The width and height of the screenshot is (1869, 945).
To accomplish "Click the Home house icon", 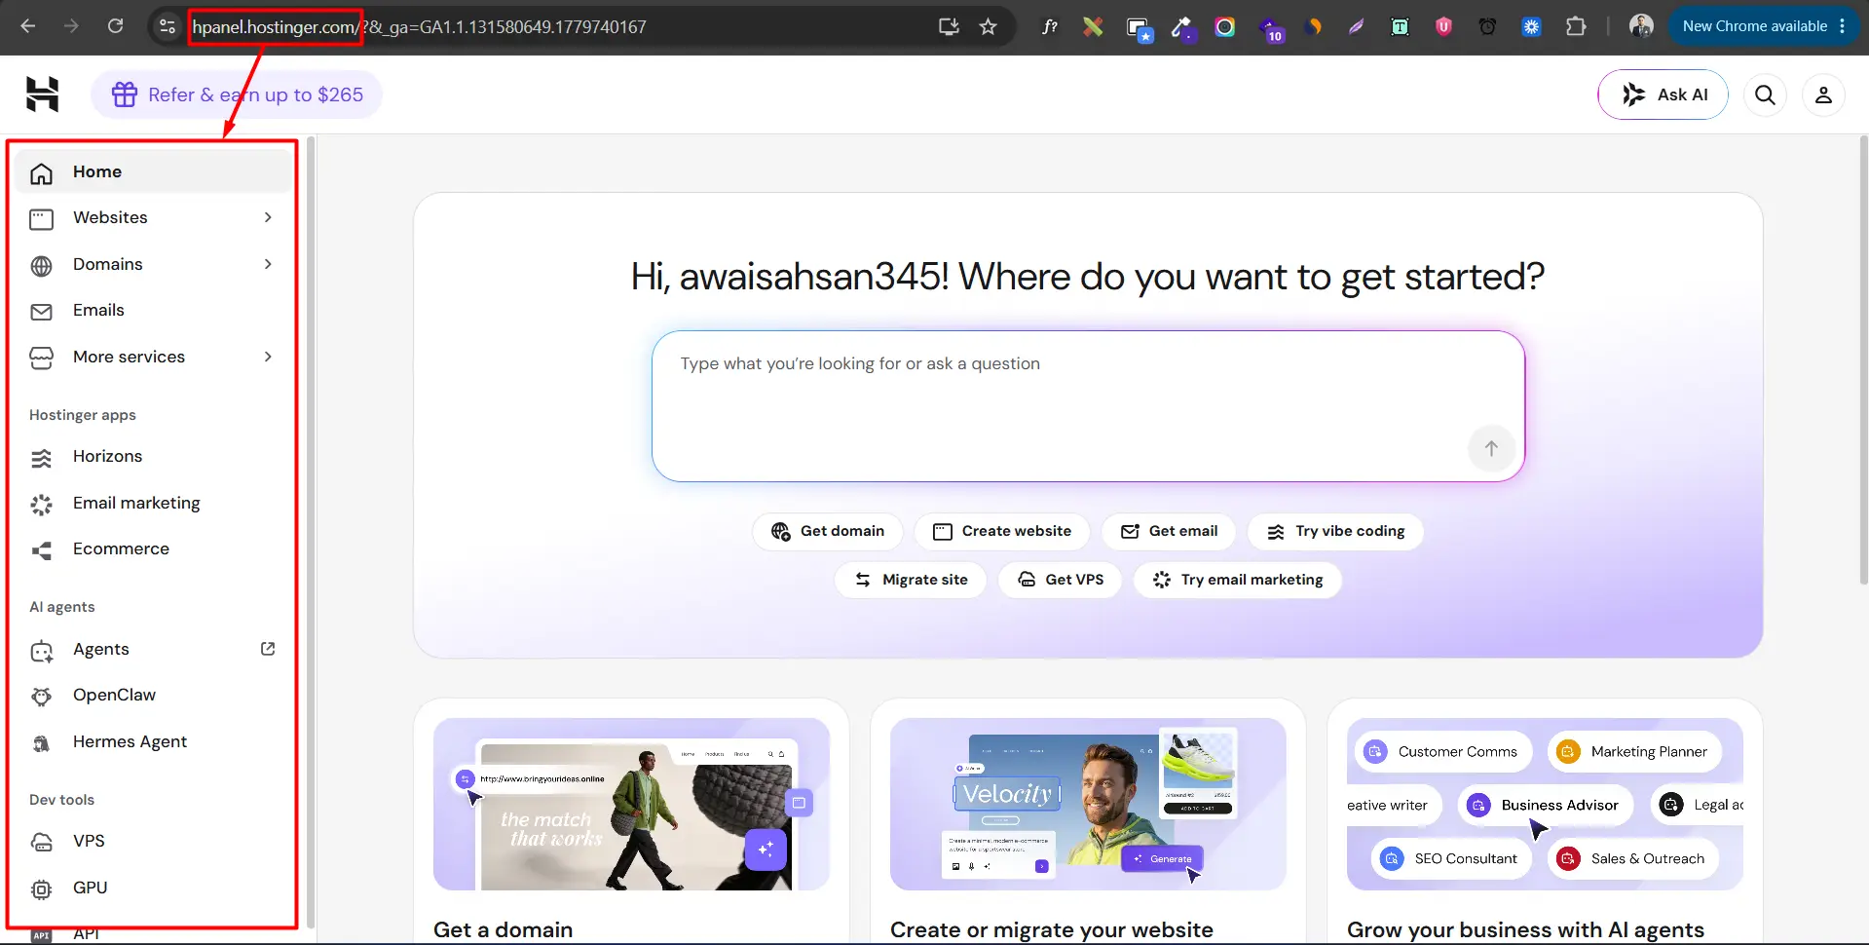I will 41,173.
